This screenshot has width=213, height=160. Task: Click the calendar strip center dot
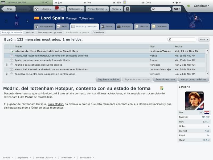[x=177, y=3]
